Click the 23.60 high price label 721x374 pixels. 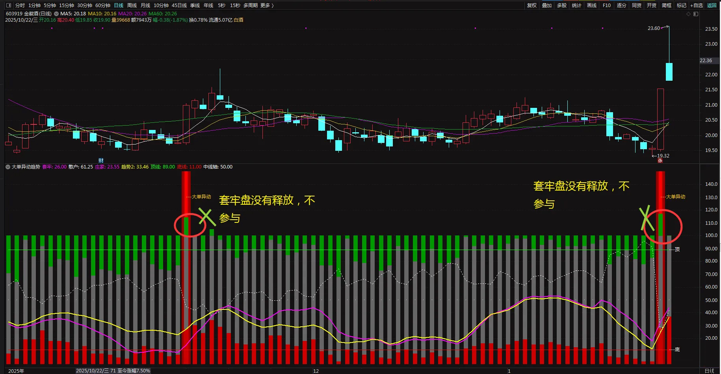click(654, 28)
